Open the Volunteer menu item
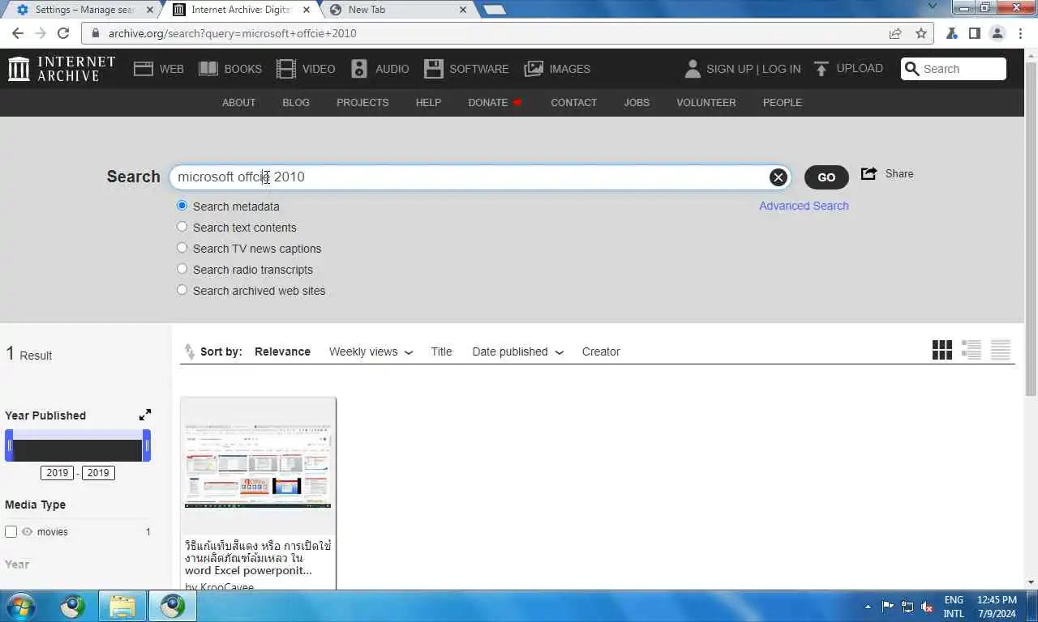The image size is (1038, 622). (706, 102)
